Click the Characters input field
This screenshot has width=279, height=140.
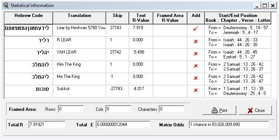click(172, 109)
